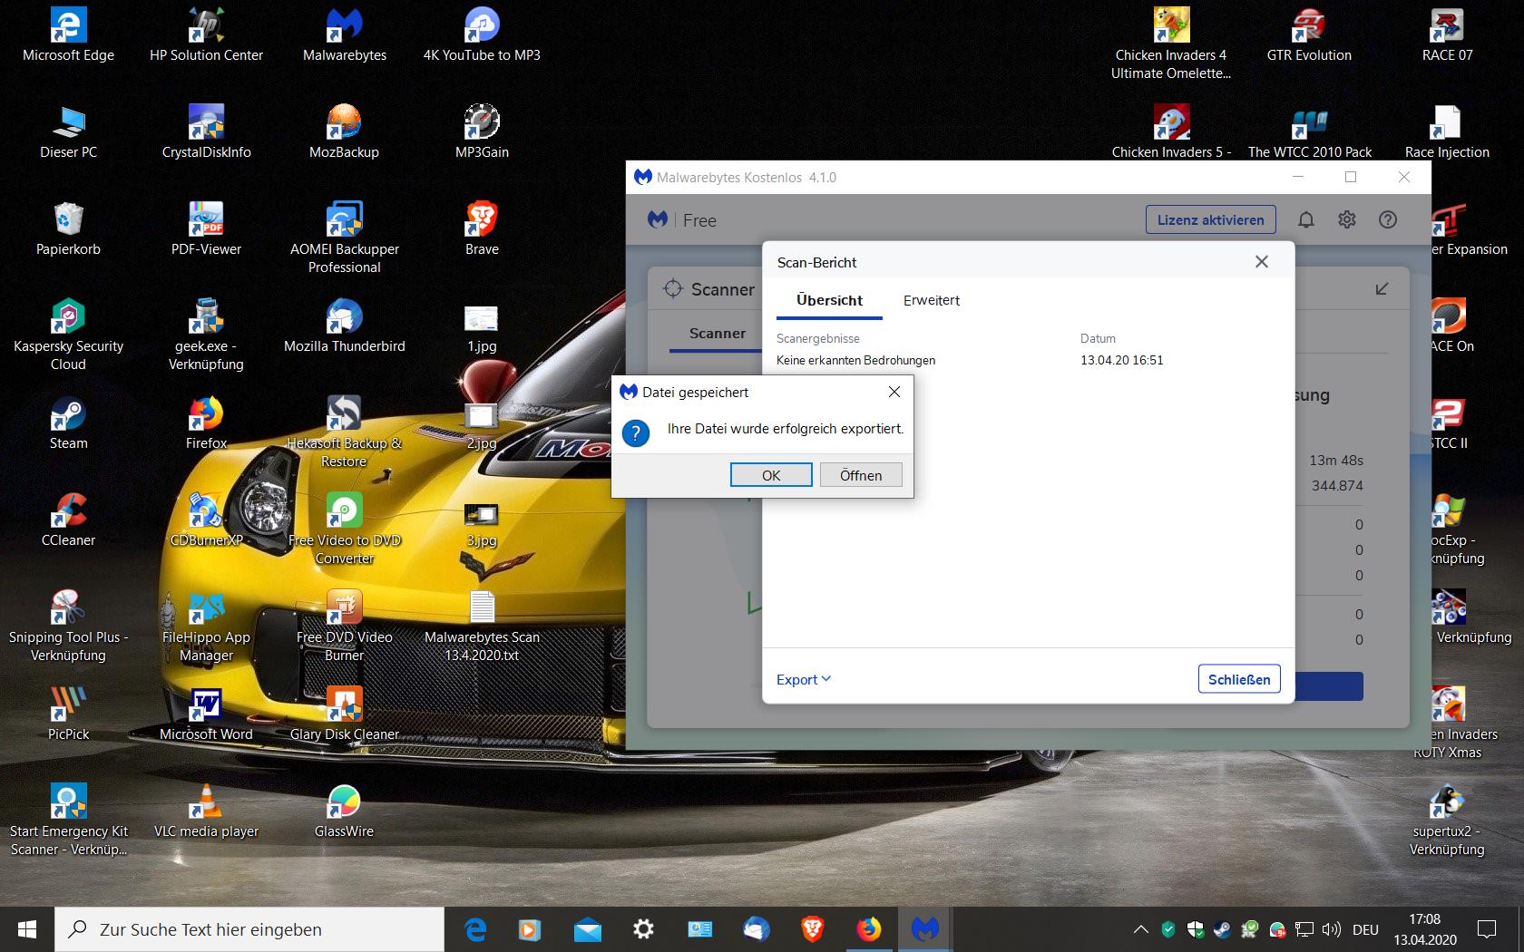
Task: Select the 4K YouTube to MP3 icon
Action: pos(482,35)
